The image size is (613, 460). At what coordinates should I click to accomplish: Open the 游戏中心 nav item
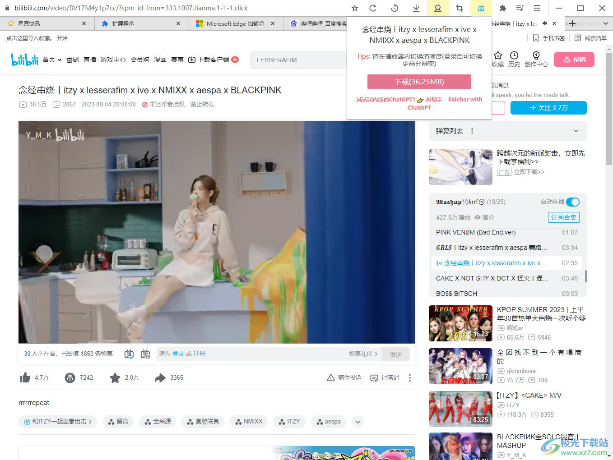113,60
